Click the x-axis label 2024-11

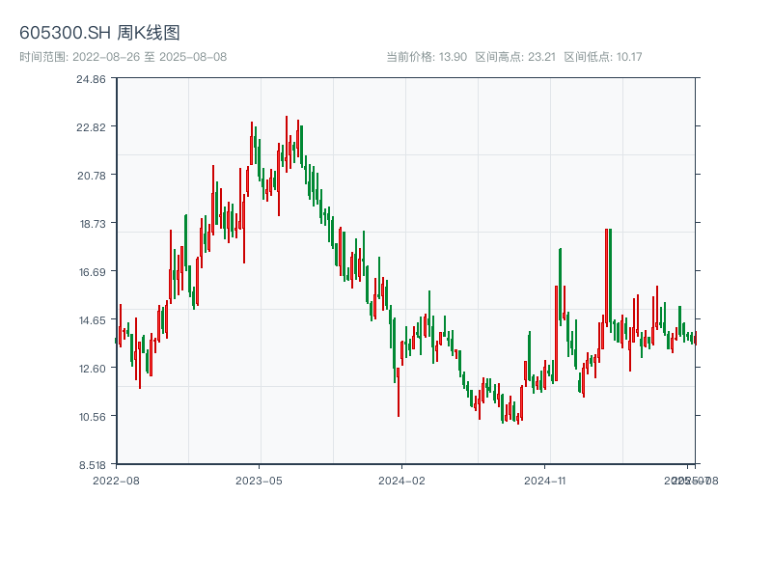click(x=545, y=481)
